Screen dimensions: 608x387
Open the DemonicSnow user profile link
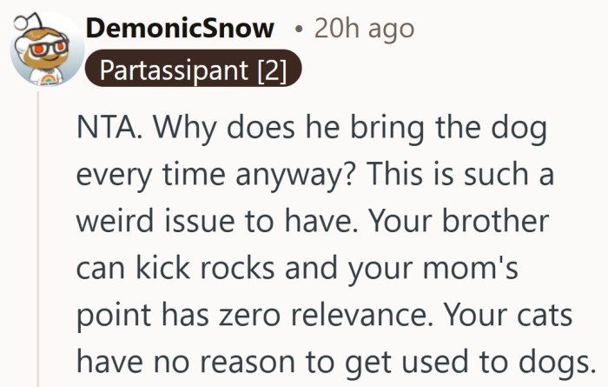pyautogui.click(x=181, y=28)
